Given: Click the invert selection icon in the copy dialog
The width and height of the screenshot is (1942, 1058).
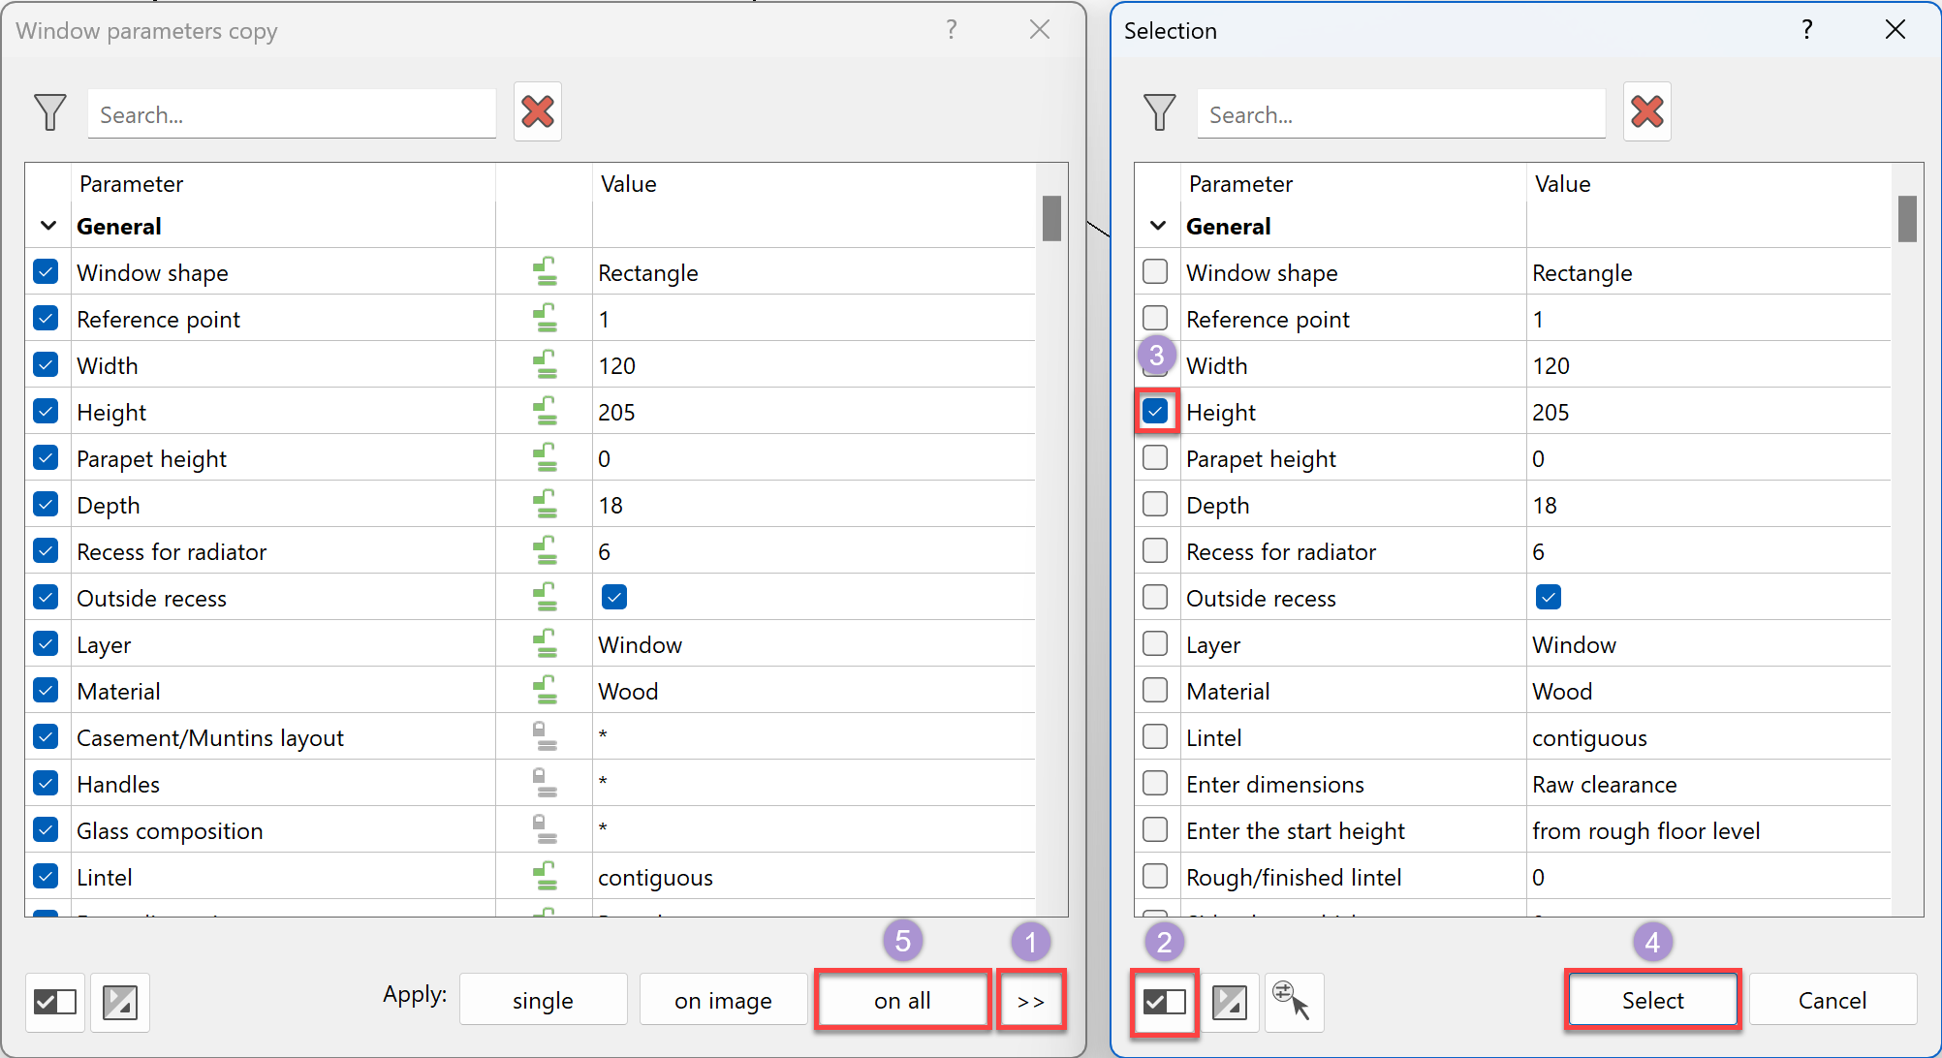Looking at the screenshot, I should (120, 1002).
